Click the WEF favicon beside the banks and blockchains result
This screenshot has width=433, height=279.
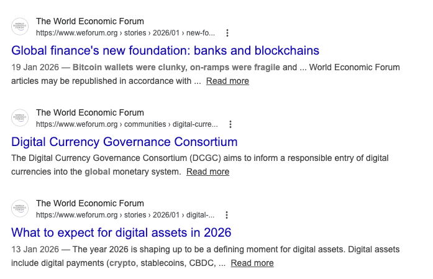pos(21,27)
